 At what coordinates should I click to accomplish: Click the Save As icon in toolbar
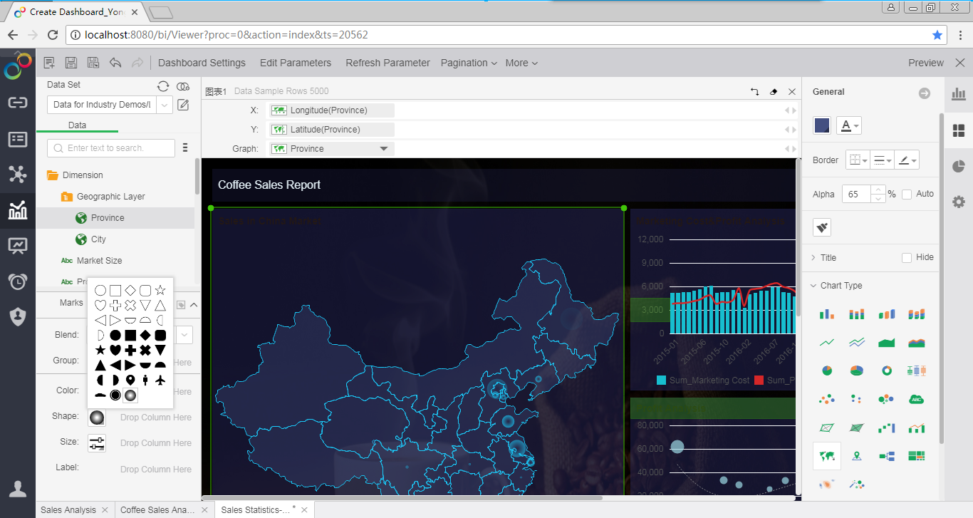tap(93, 63)
